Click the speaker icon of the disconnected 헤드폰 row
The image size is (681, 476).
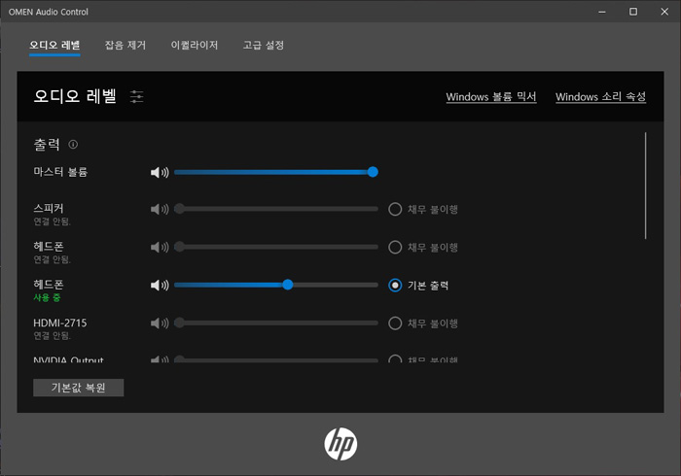[160, 247]
